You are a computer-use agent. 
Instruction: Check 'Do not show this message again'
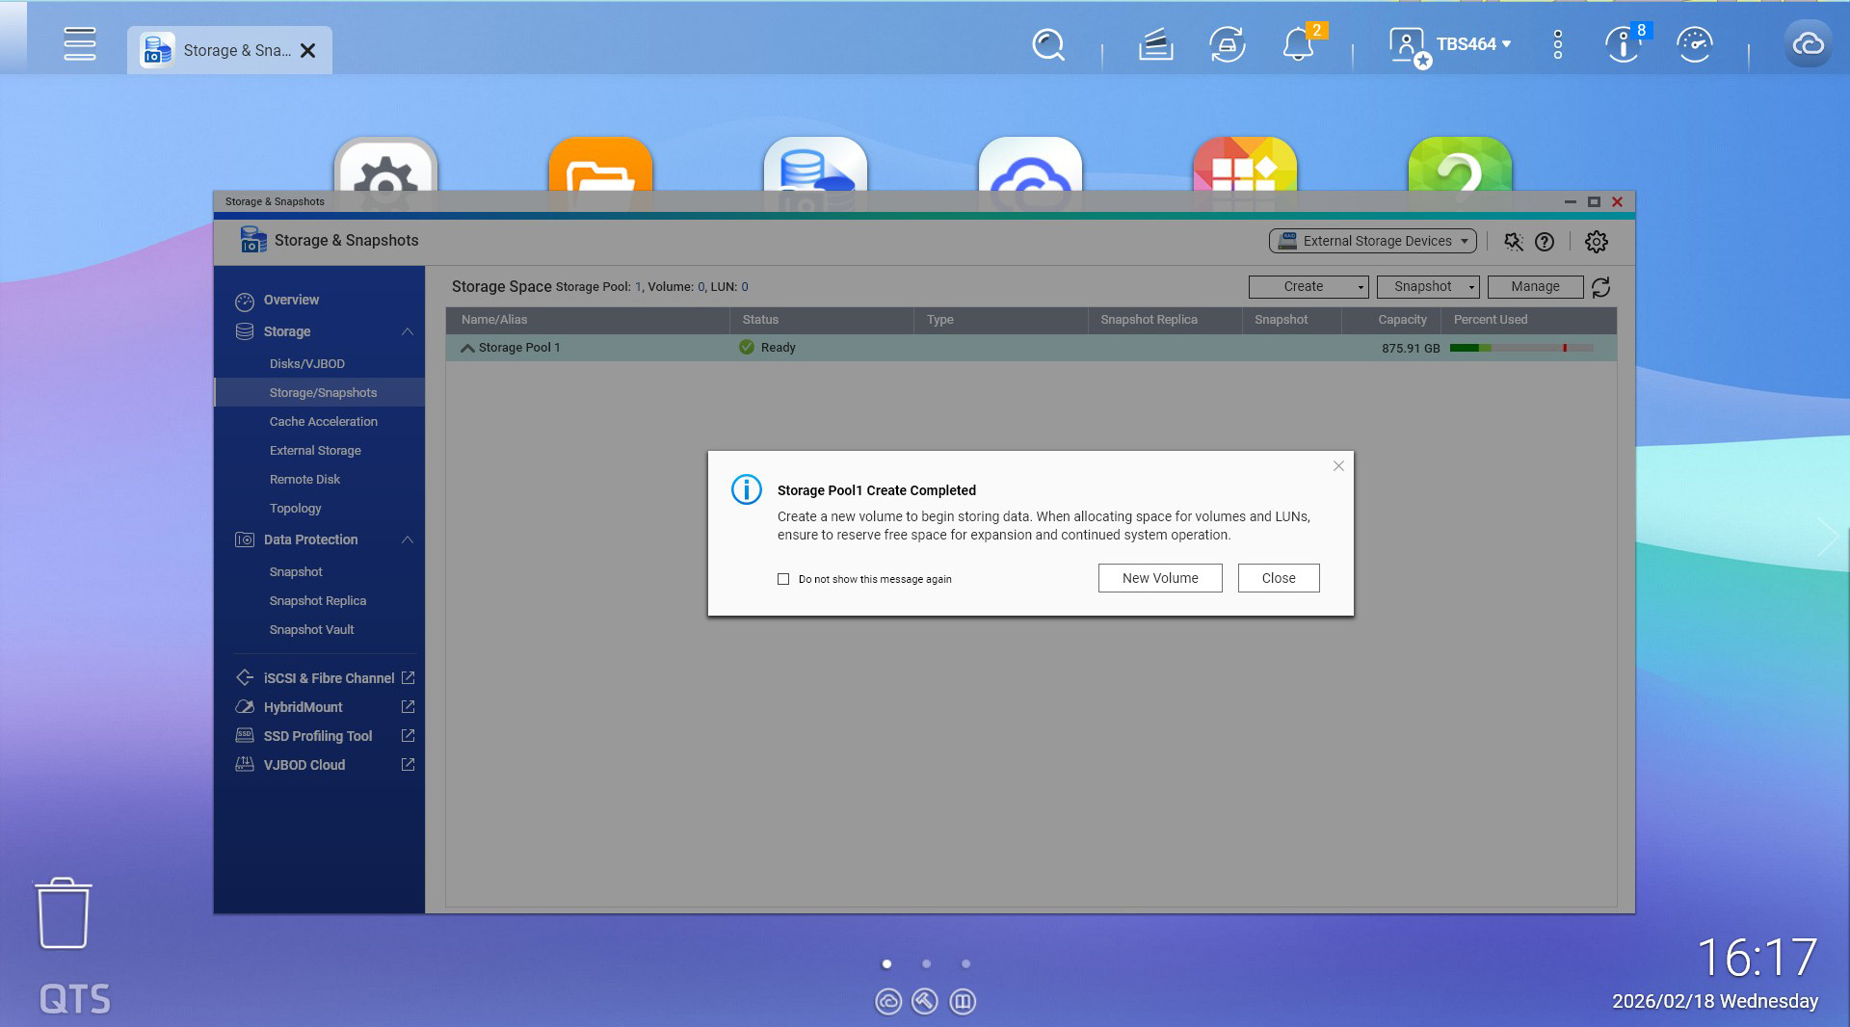point(783,579)
